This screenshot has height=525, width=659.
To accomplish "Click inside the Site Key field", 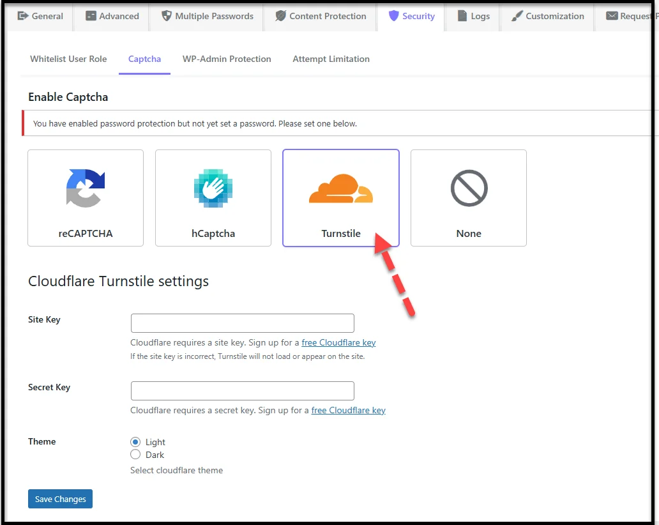I will pyautogui.click(x=242, y=323).
